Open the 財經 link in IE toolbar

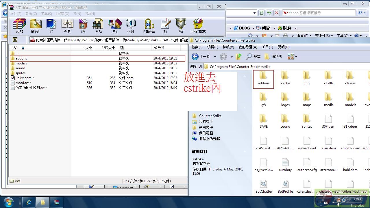(285, 28)
